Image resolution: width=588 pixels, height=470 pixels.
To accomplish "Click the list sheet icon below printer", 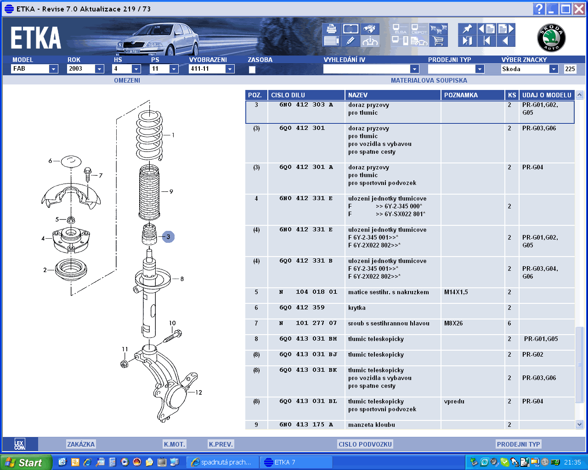I will tap(331, 41).
